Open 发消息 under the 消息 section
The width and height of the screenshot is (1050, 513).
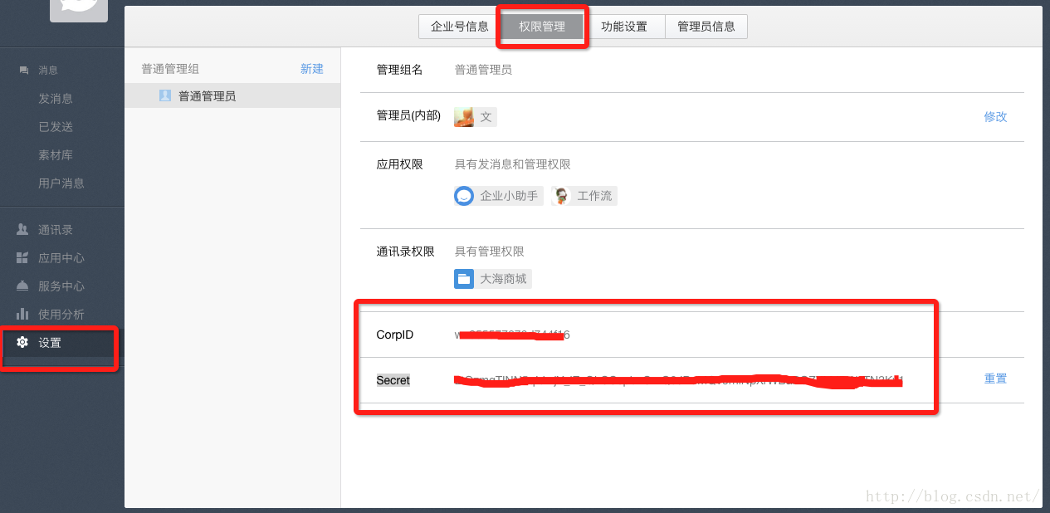(x=56, y=99)
